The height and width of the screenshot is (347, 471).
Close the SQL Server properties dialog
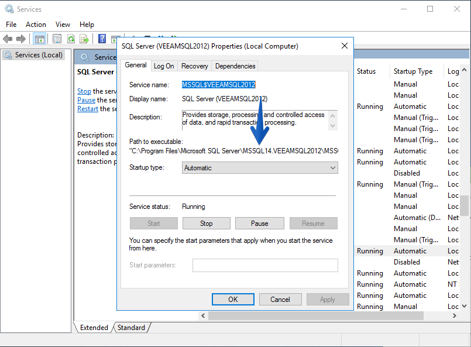345,46
